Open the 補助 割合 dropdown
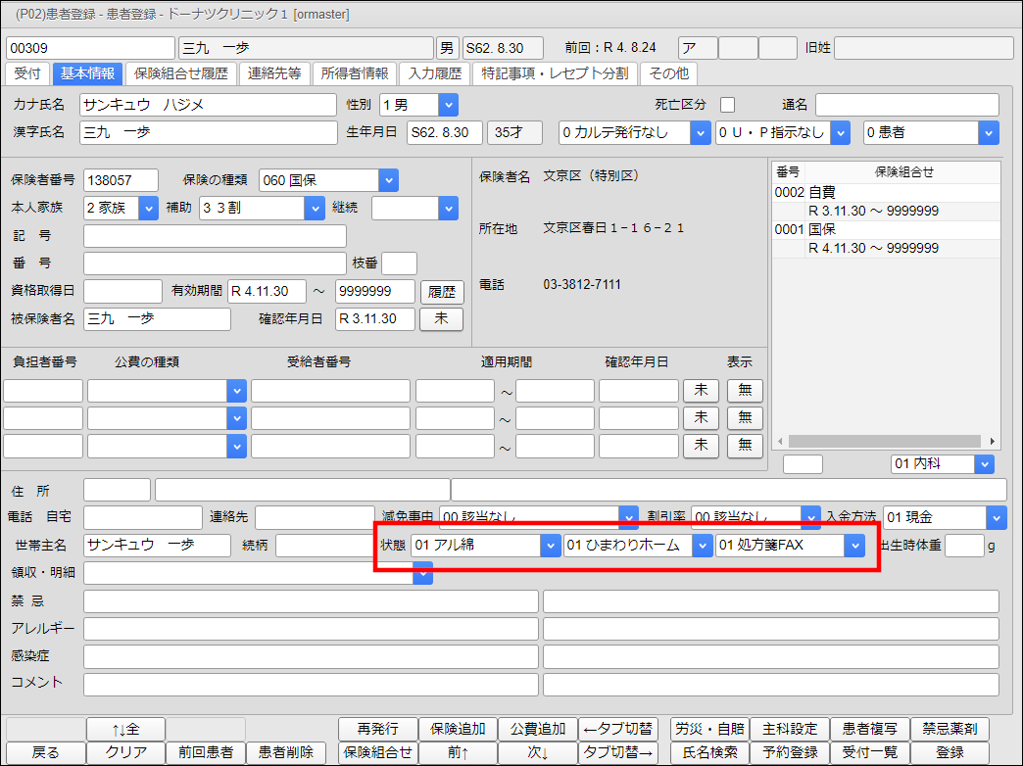1023x766 pixels. [x=314, y=208]
